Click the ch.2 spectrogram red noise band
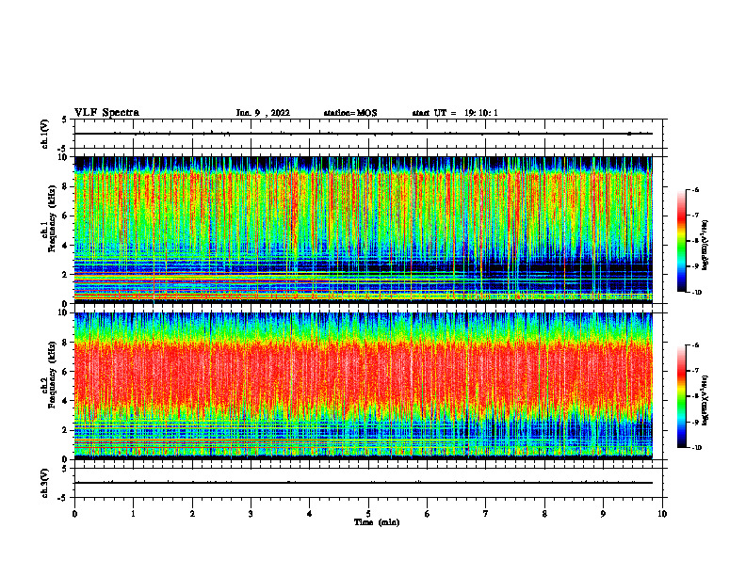Viewport: 746px width, 576px height. tap(364, 373)
